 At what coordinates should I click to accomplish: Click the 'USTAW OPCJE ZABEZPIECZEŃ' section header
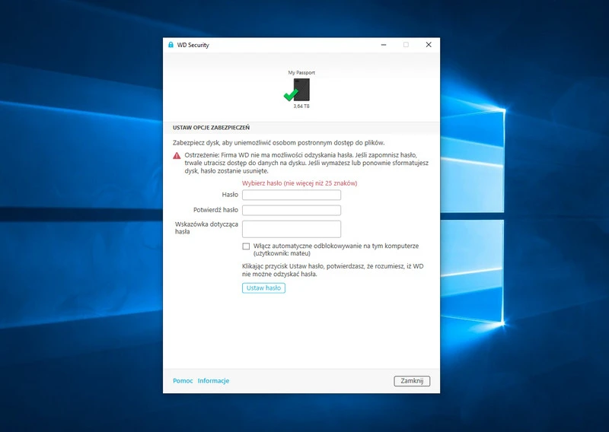pyautogui.click(x=211, y=128)
